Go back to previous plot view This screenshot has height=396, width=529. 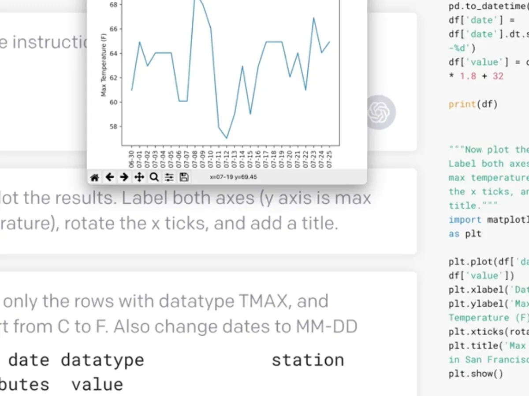(109, 177)
